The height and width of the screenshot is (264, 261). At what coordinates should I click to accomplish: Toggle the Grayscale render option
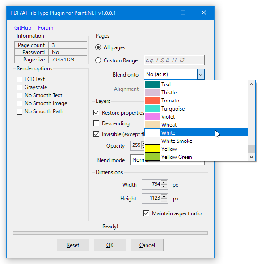[20, 87]
